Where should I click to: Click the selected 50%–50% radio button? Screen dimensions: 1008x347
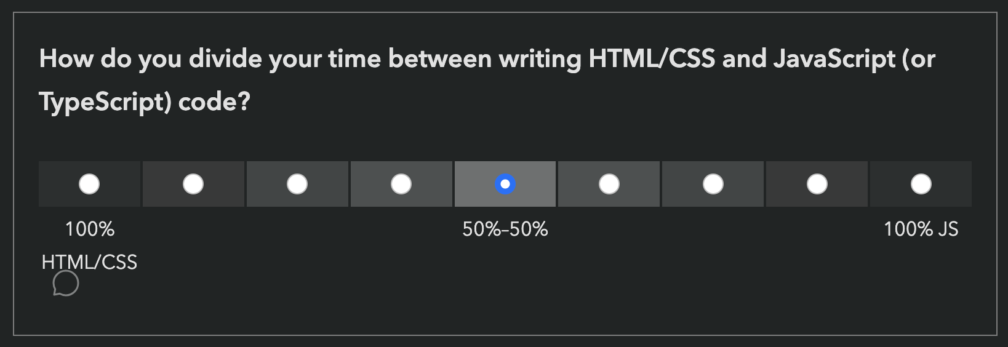click(505, 184)
